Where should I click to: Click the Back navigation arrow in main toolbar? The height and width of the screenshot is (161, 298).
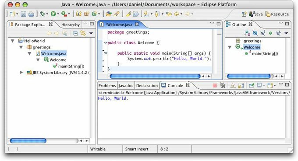pos(177,14)
